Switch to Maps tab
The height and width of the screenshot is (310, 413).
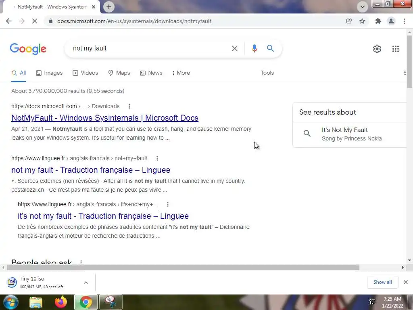(x=119, y=73)
